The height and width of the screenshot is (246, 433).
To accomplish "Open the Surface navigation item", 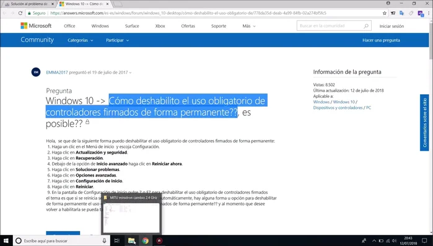I will [132, 26].
